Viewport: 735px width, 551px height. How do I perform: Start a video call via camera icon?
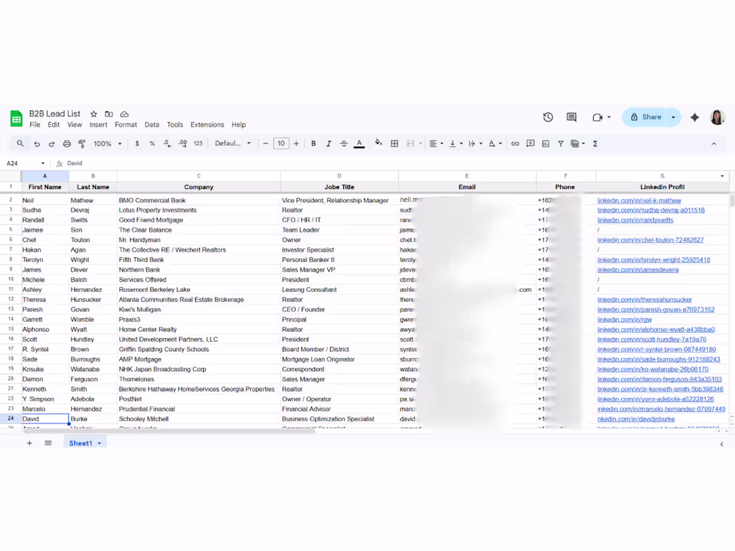coord(597,117)
